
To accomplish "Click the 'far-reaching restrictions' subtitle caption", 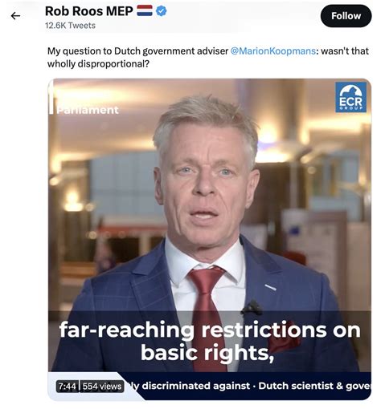I will click(210, 330).
